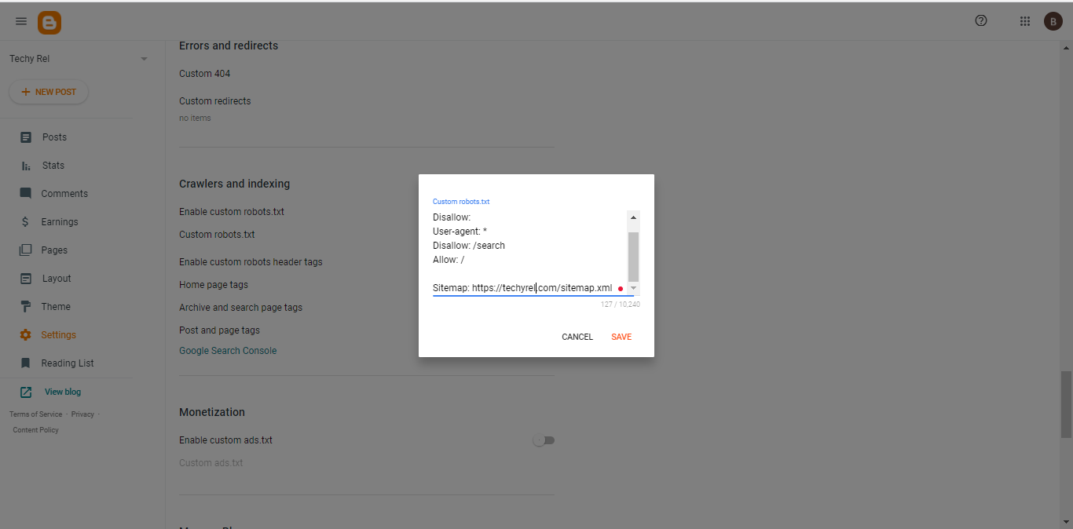
Task: Click the dialog textarea scroll down arrow
Action: (x=633, y=288)
